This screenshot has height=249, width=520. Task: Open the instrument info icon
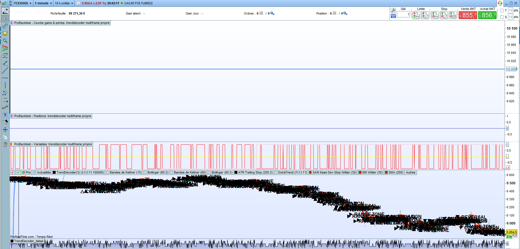pos(78,3)
